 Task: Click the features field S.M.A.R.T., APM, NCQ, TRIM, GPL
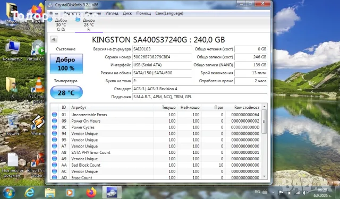(x=200, y=97)
